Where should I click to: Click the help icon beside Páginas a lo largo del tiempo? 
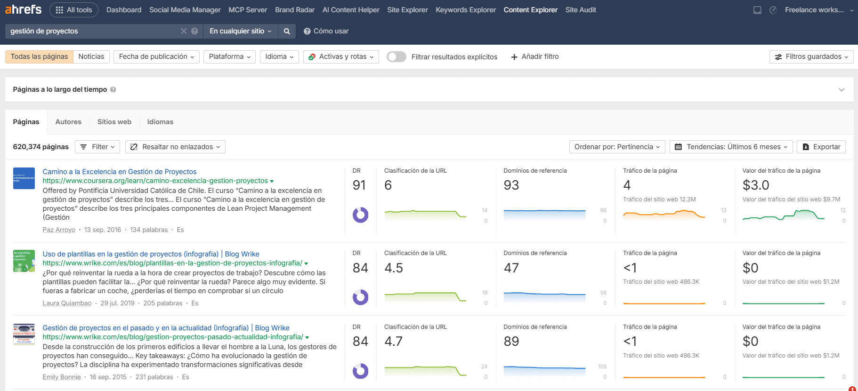(113, 89)
